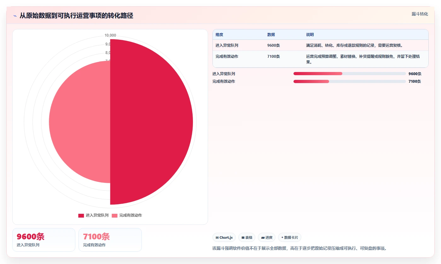Screen dimensions: 441x264
Task: Click the 9600条 data card
Action: click(44, 240)
